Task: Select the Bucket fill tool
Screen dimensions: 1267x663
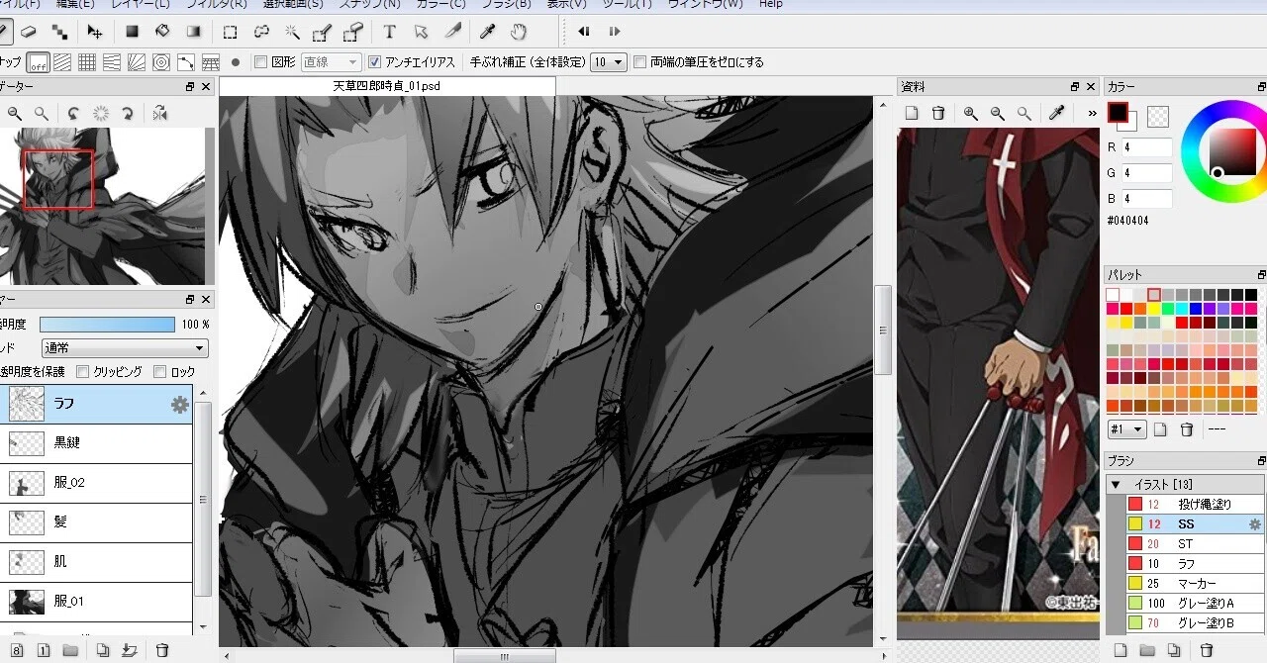Action: coord(162,32)
